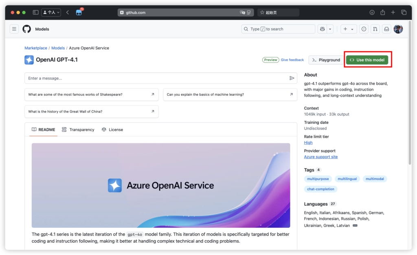The image size is (417, 255).
Task: Switch to the README tab
Action: [43, 130]
